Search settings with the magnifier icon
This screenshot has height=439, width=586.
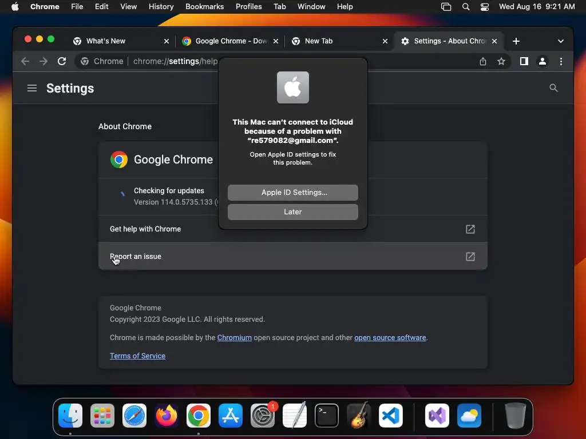(x=553, y=88)
